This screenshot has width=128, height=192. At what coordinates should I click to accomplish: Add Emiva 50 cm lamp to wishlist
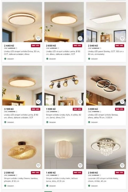click(38, 38)
